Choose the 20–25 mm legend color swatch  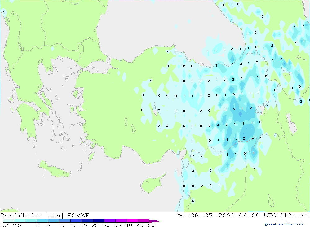tap(87, 221)
